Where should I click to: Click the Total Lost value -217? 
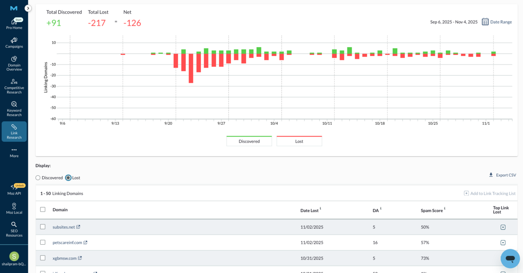click(97, 23)
